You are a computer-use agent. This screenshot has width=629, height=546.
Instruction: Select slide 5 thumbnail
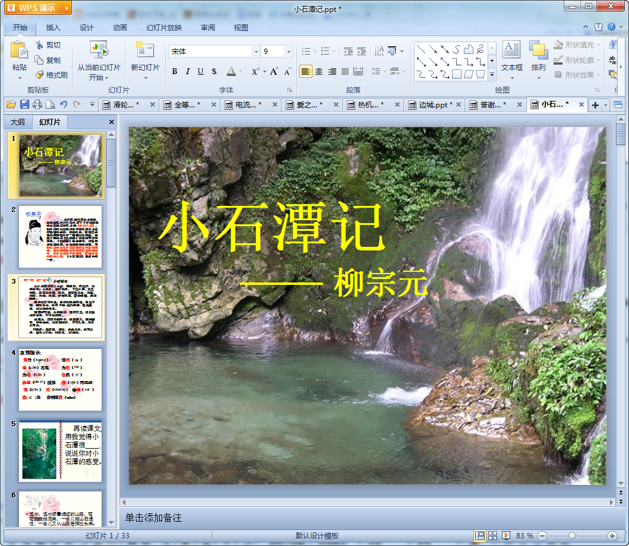[x=60, y=450]
